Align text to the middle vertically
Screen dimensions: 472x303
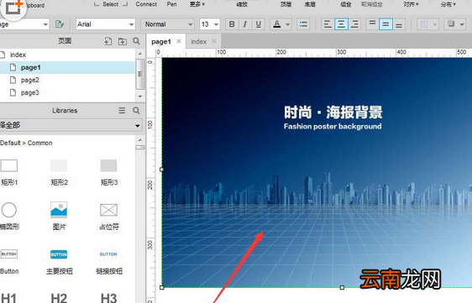coord(385,24)
